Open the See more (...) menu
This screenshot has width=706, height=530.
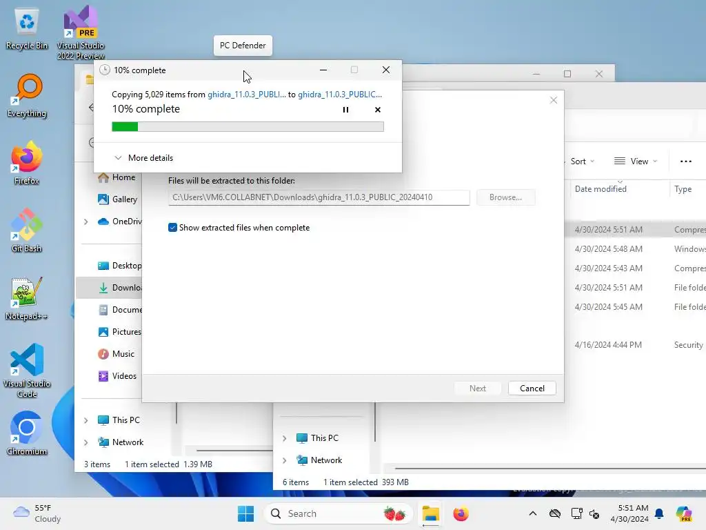click(x=686, y=161)
